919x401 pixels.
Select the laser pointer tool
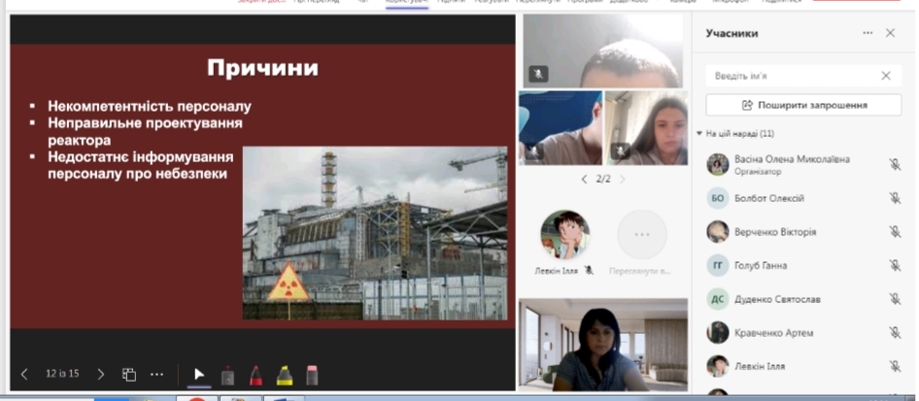227,375
